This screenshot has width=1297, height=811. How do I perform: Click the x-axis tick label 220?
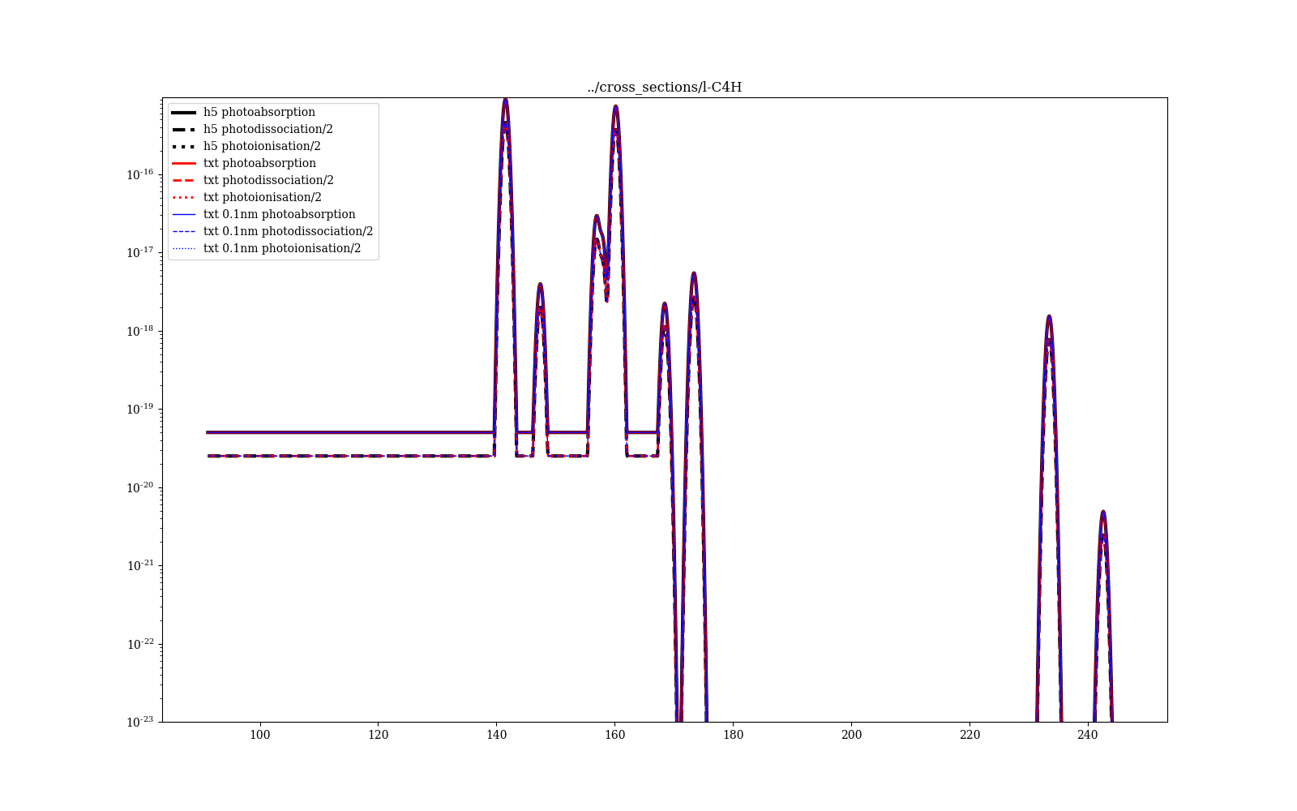tap(970, 735)
